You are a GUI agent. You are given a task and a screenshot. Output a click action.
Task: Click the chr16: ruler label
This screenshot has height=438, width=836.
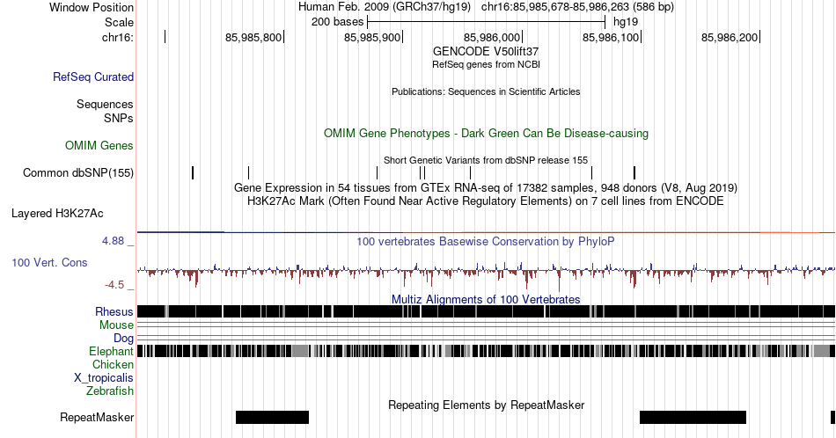pyautogui.click(x=118, y=37)
